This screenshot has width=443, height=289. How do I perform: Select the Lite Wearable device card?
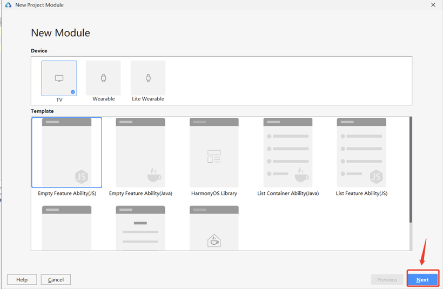click(x=148, y=78)
